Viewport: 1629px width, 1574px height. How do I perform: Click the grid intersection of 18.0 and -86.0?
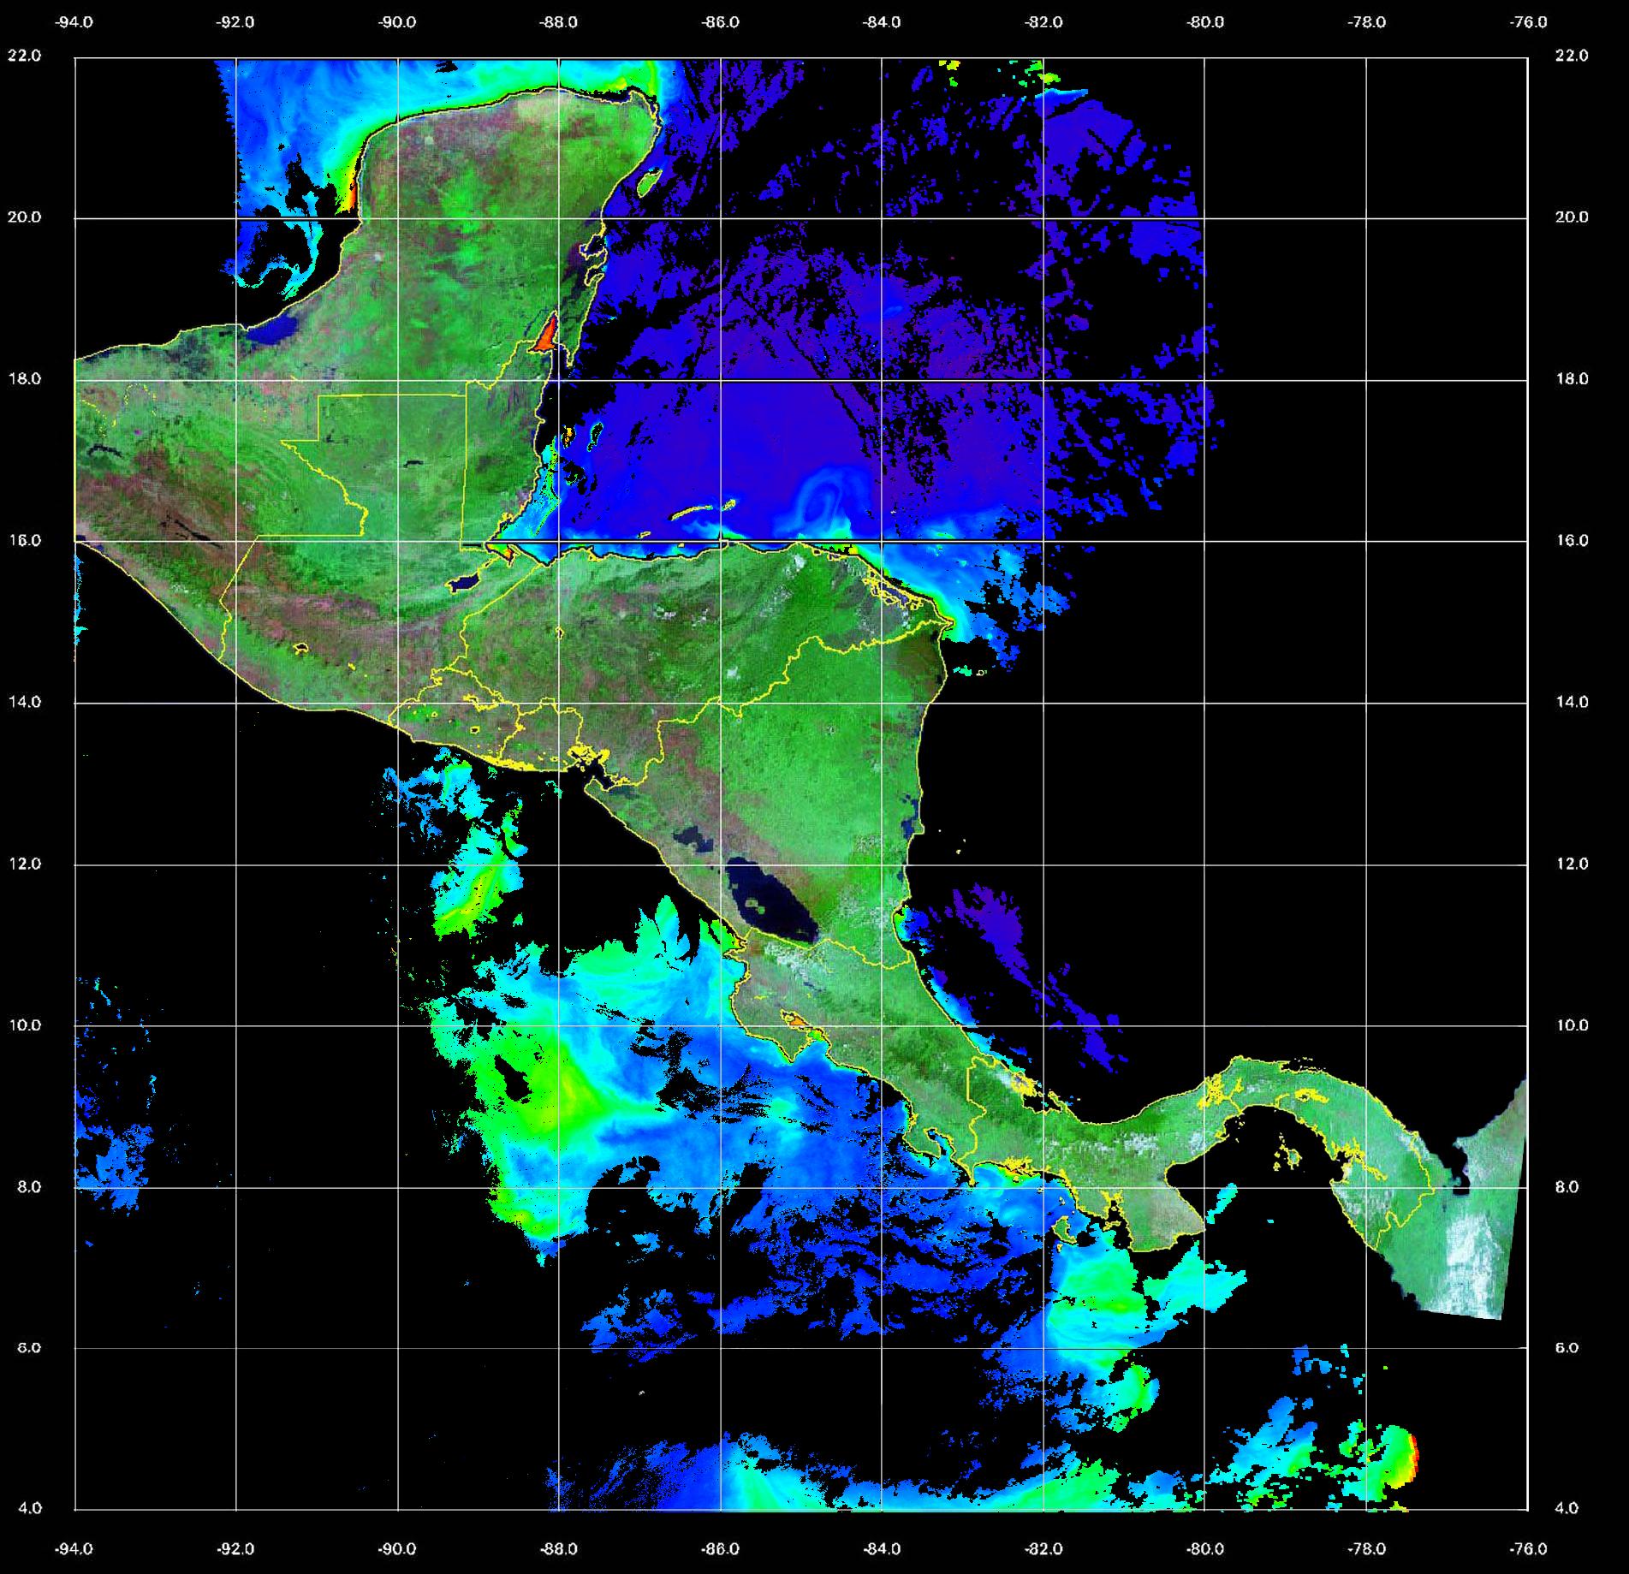point(721,380)
